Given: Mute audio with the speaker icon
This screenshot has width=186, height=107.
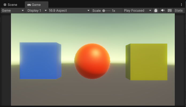Looking at the screenshot, I should (162, 10).
